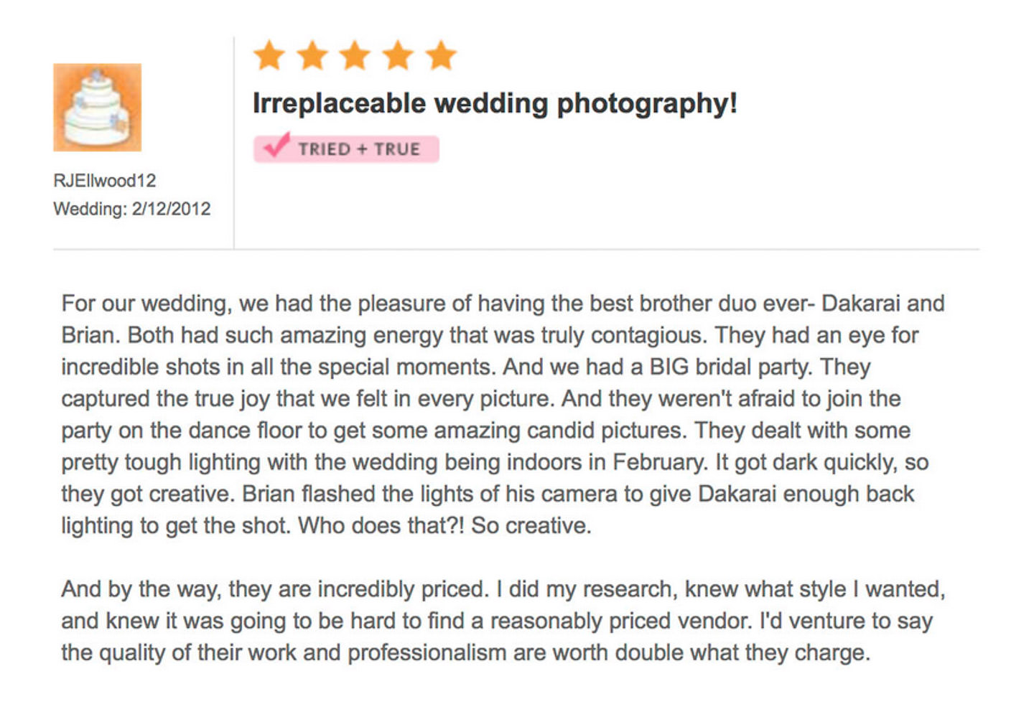Image resolution: width=1034 pixels, height=704 pixels.
Task: Click the fifth rating star
Action: (x=441, y=55)
